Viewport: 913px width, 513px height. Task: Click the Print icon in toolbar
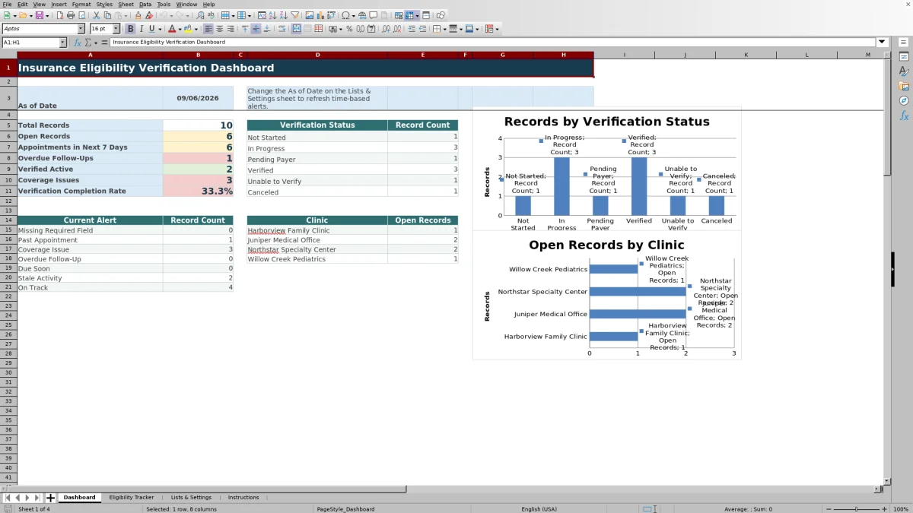pyautogui.click(x=71, y=15)
